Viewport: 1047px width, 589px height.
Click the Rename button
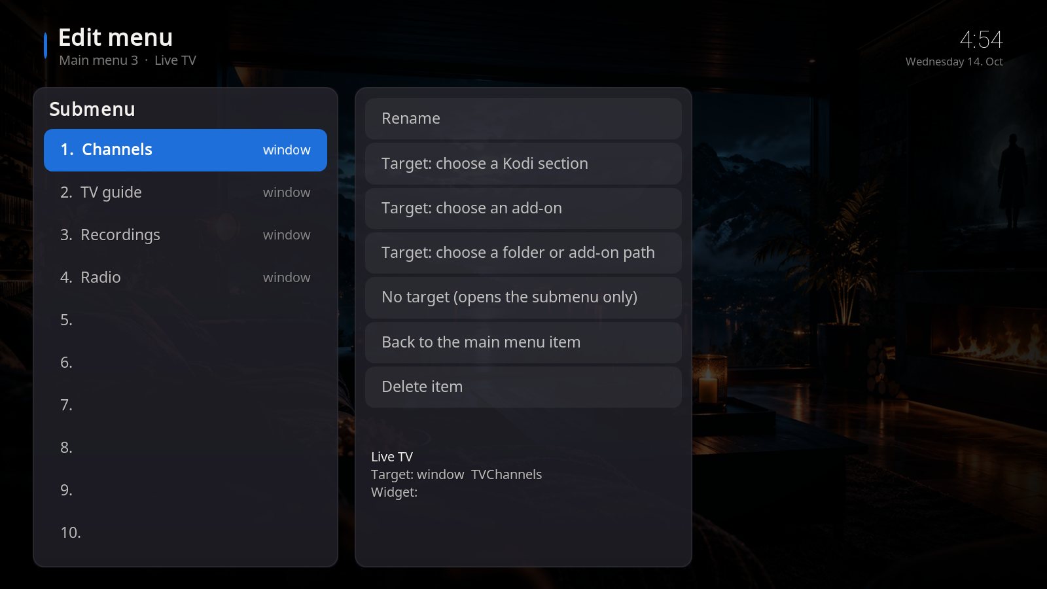[x=523, y=118]
